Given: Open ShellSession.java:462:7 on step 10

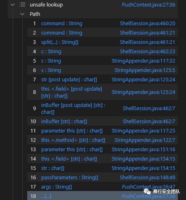Looking at the screenshot, I should pyautogui.click(x=149, y=122).
